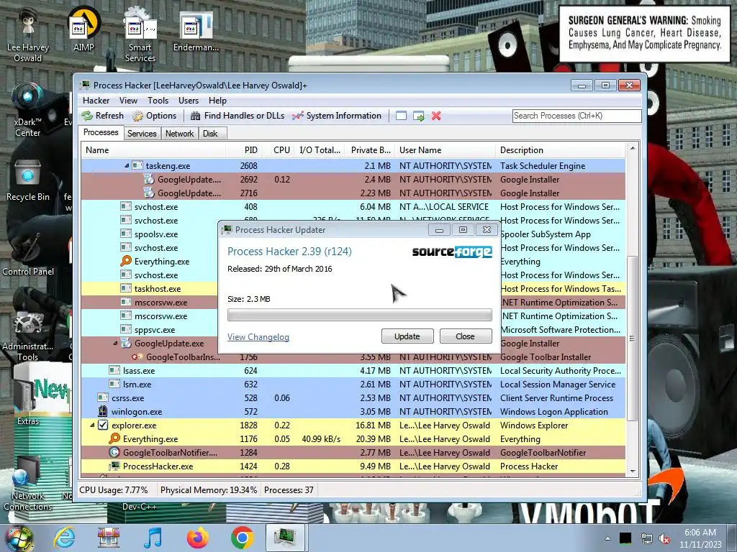Screen dimensions: 737x552
Task: Open the Recycle Bin desktop icon
Action: click(x=28, y=180)
